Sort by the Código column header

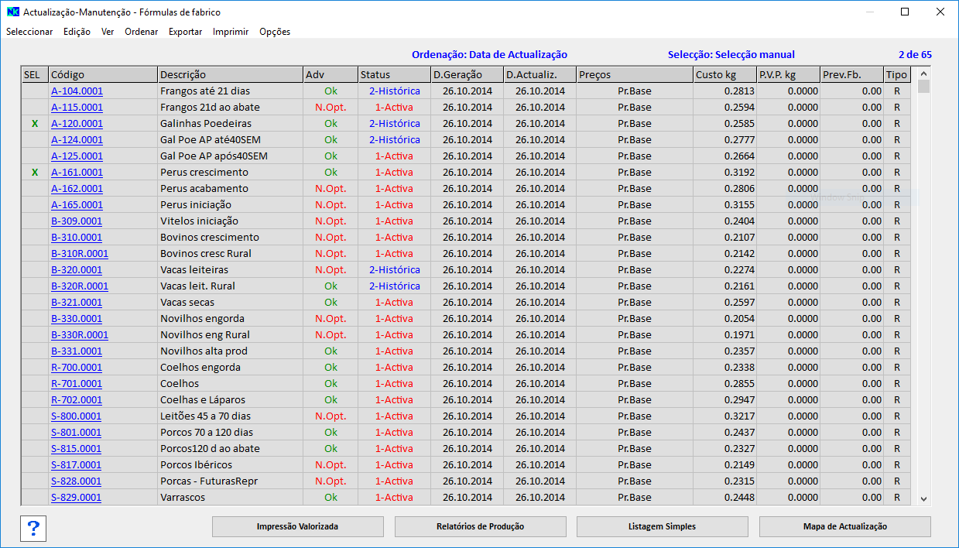point(103,75)
